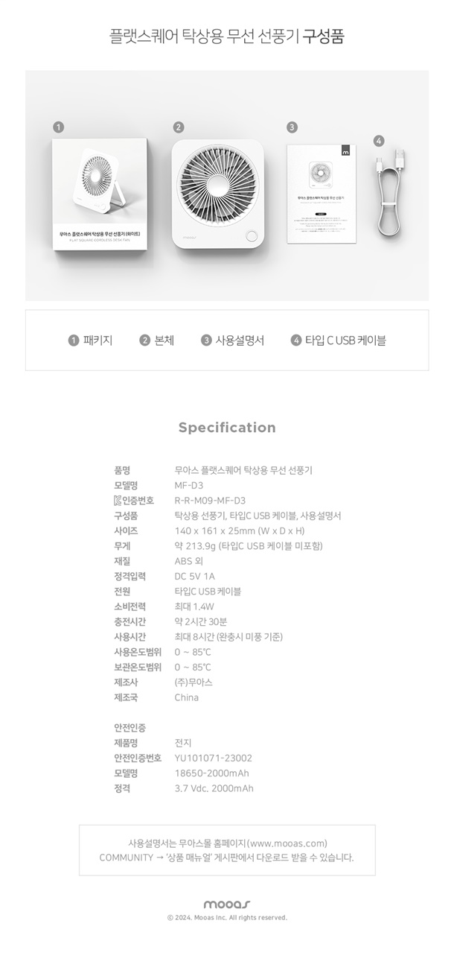Click the 패키지 legend label
This screenshot has width=454, height=976.
click(97, 340)
